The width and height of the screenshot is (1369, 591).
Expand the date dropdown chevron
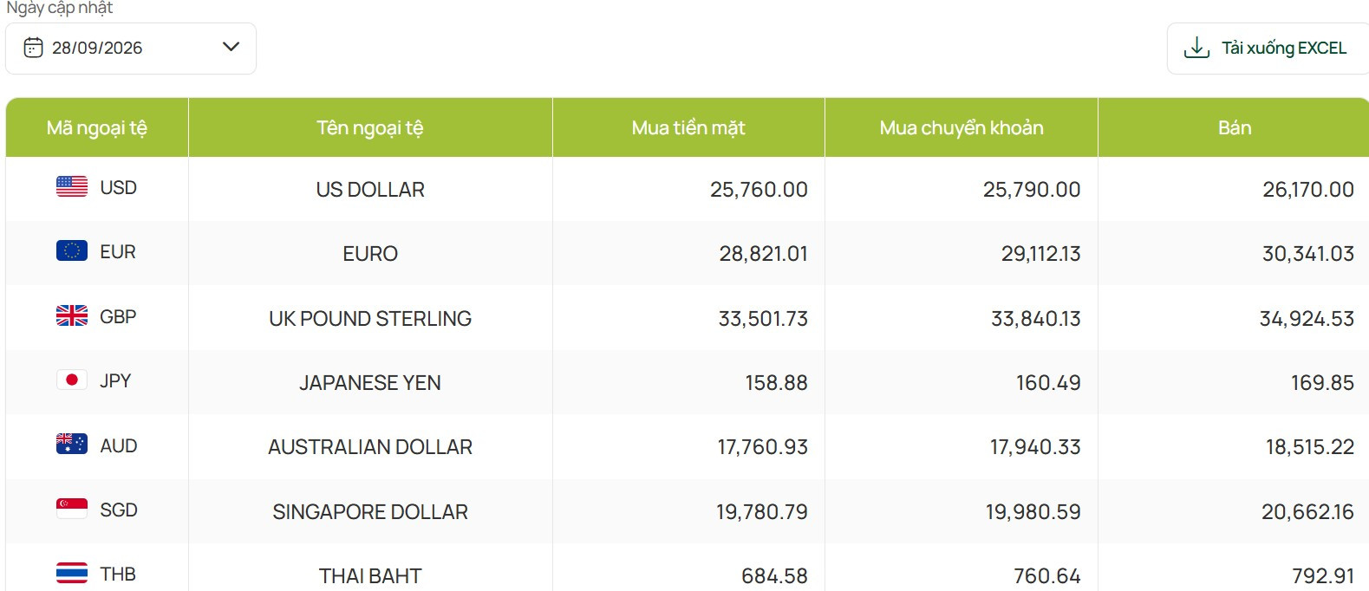(x=231, y=47)
